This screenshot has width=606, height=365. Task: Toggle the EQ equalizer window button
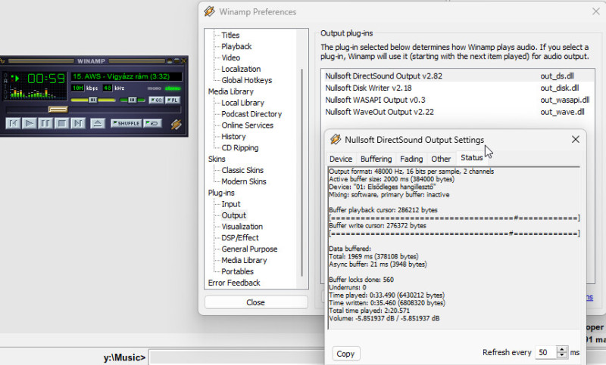click(156, 101)
